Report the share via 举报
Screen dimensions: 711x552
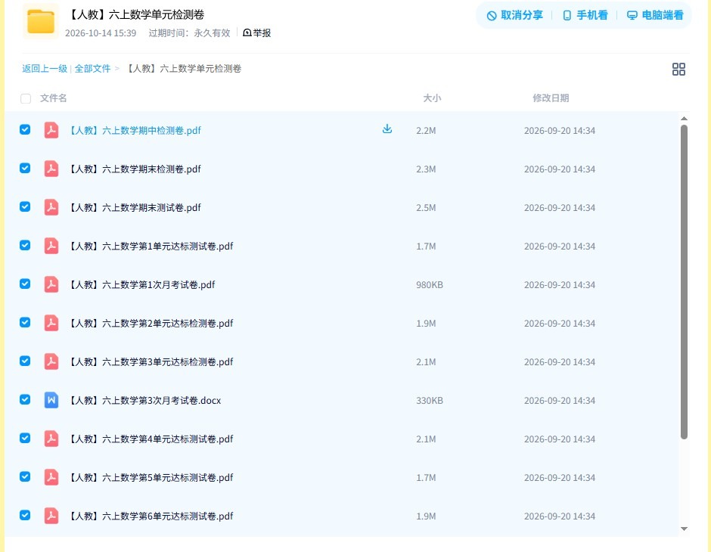coord(256,33)
